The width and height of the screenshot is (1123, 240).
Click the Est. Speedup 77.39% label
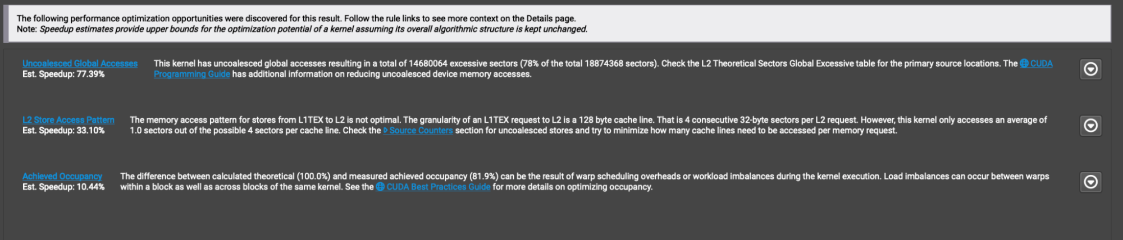(63, 74)
